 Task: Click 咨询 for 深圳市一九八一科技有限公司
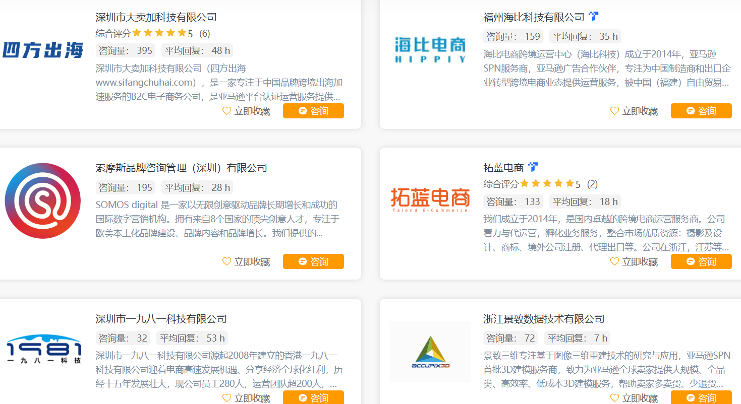313,397
